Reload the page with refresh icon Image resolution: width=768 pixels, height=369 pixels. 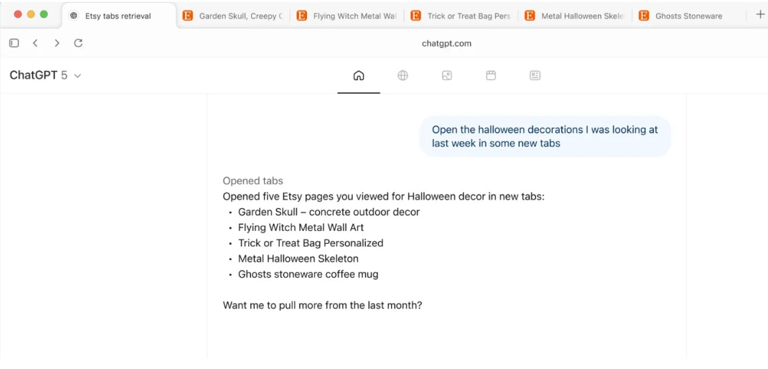click(78, 43)
